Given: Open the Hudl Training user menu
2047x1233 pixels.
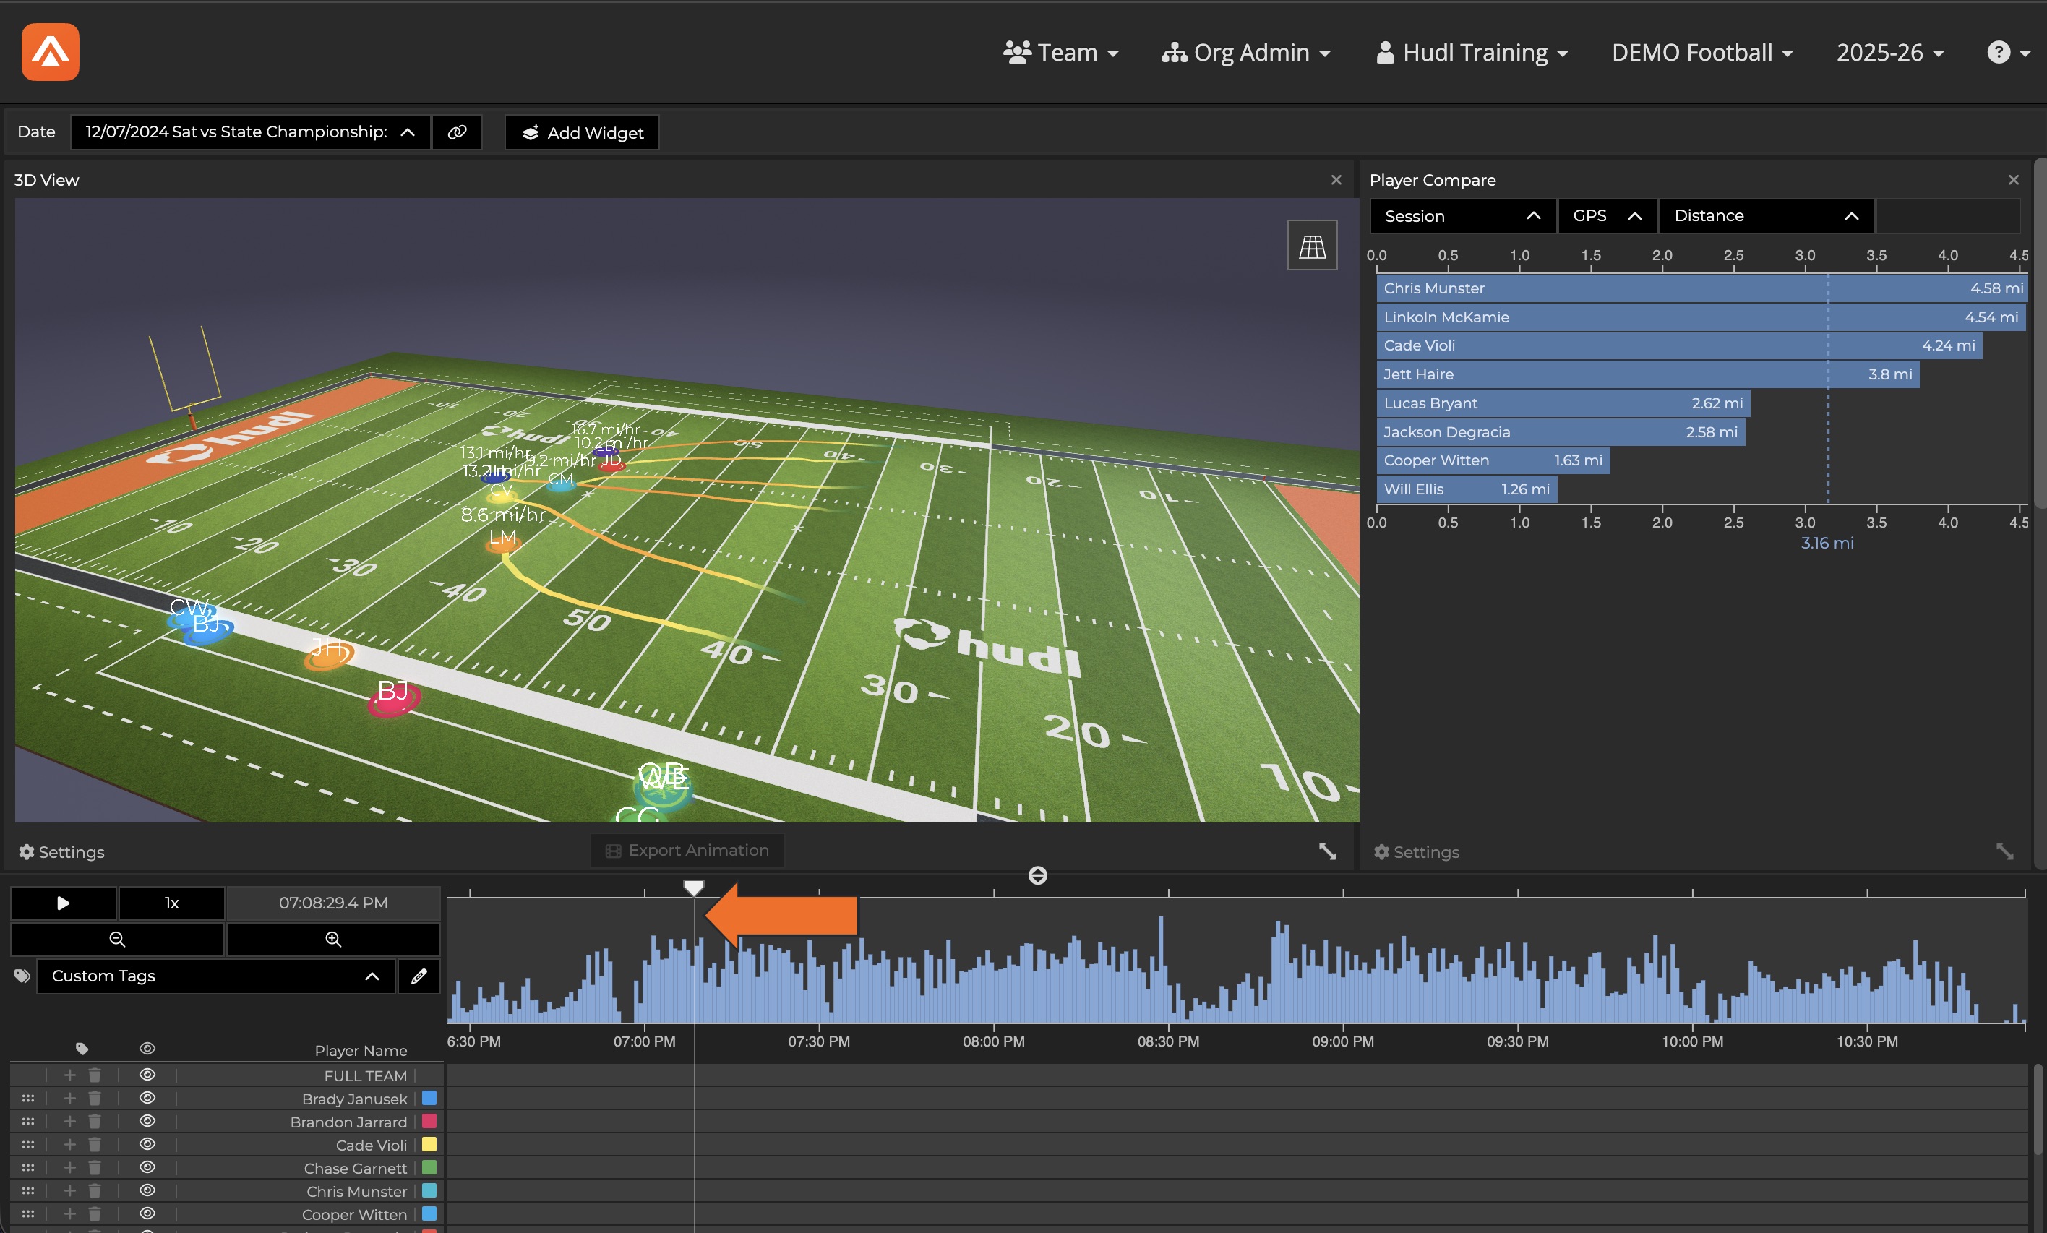Looking at the screenshot, I should tap(1472, 52).
